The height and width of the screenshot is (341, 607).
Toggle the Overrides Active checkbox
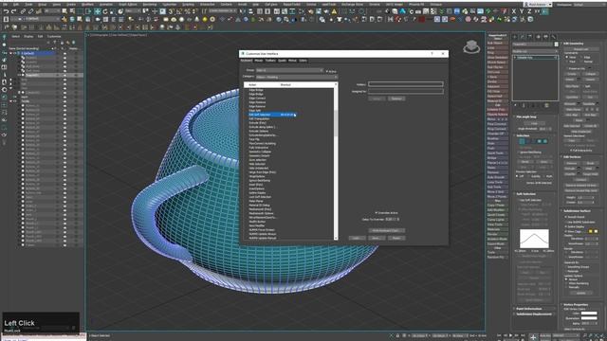[376, 212]
